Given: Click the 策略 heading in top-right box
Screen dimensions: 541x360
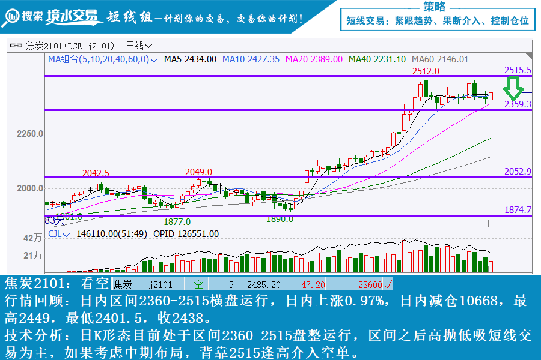Looking at the screenshot, I should coord(435,7).
